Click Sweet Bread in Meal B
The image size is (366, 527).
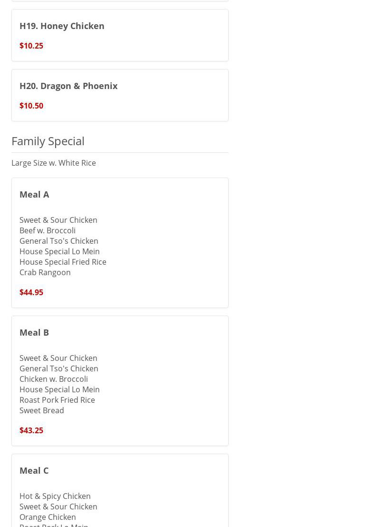coord(42,410)
